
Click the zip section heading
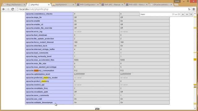pyautogui.click(x=97, y=109)
